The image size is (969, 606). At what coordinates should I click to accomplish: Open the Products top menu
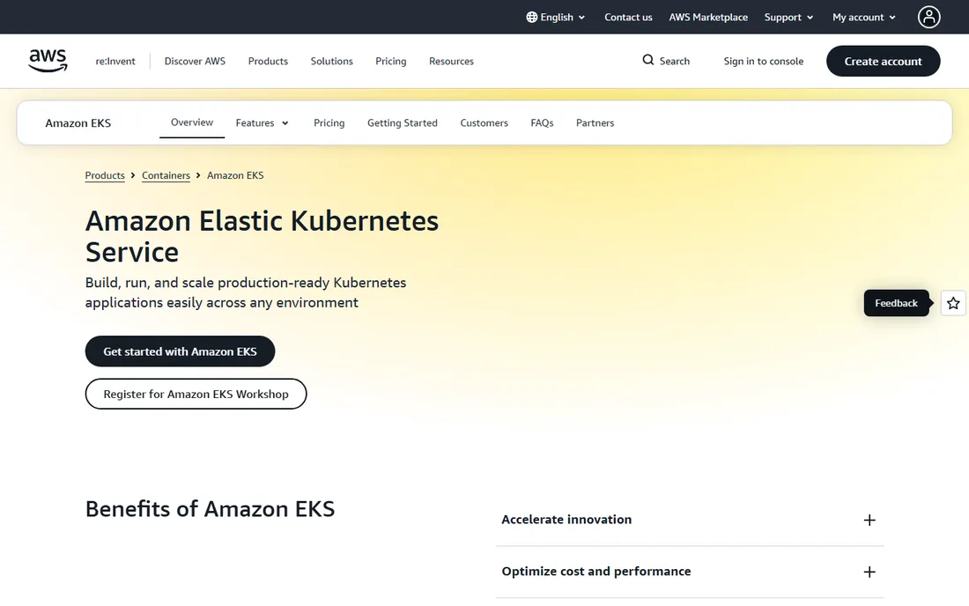[268, 61]
